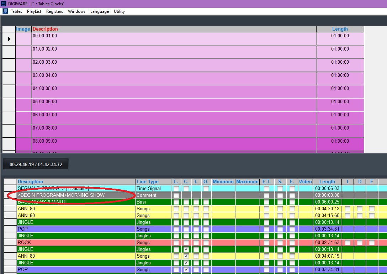Check the S. box in MORNING SHOW comment row
The width and height of the screenshot is (387, 274).
[280, 195]
